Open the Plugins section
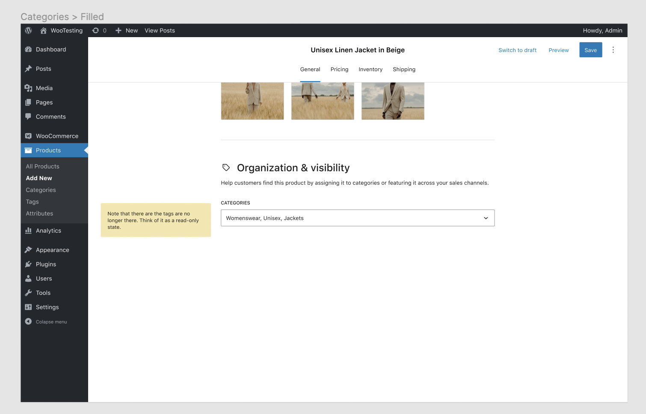646x414 pixels. pyautogui.click(x=28, y=264)
